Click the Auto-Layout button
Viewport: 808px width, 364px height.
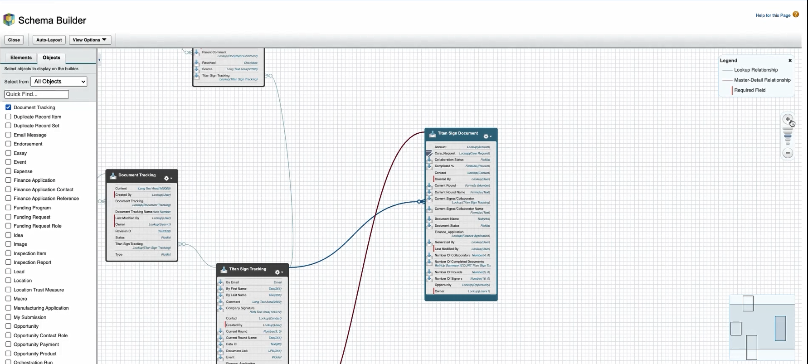[49, 40]
